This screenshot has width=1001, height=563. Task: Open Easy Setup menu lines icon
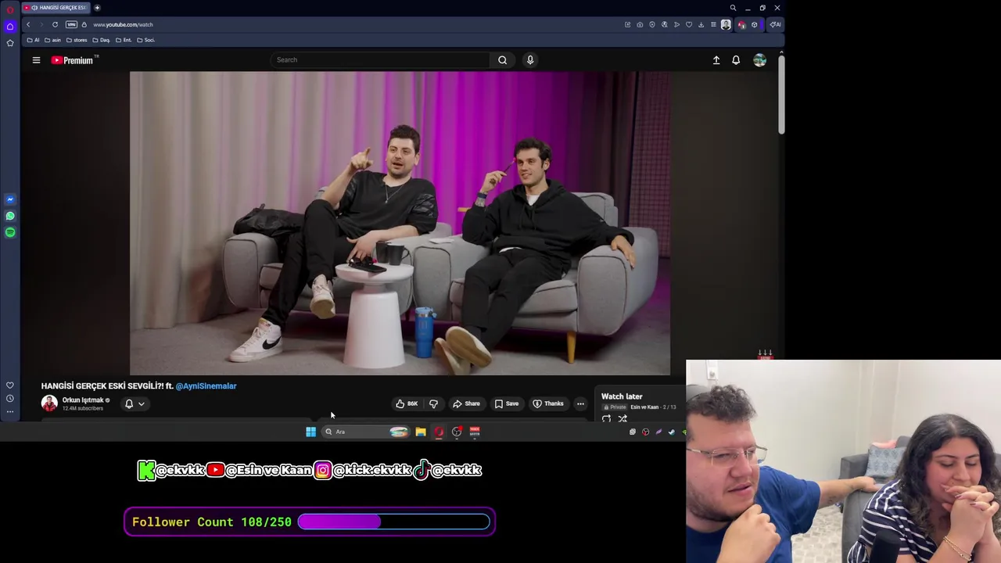click(713, 24)
